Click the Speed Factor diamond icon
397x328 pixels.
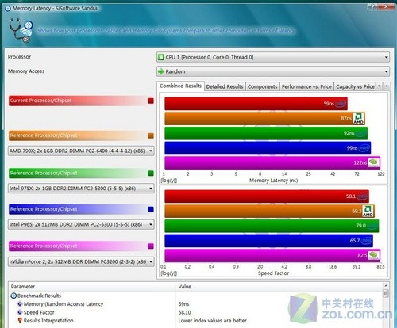coord(20,312)
